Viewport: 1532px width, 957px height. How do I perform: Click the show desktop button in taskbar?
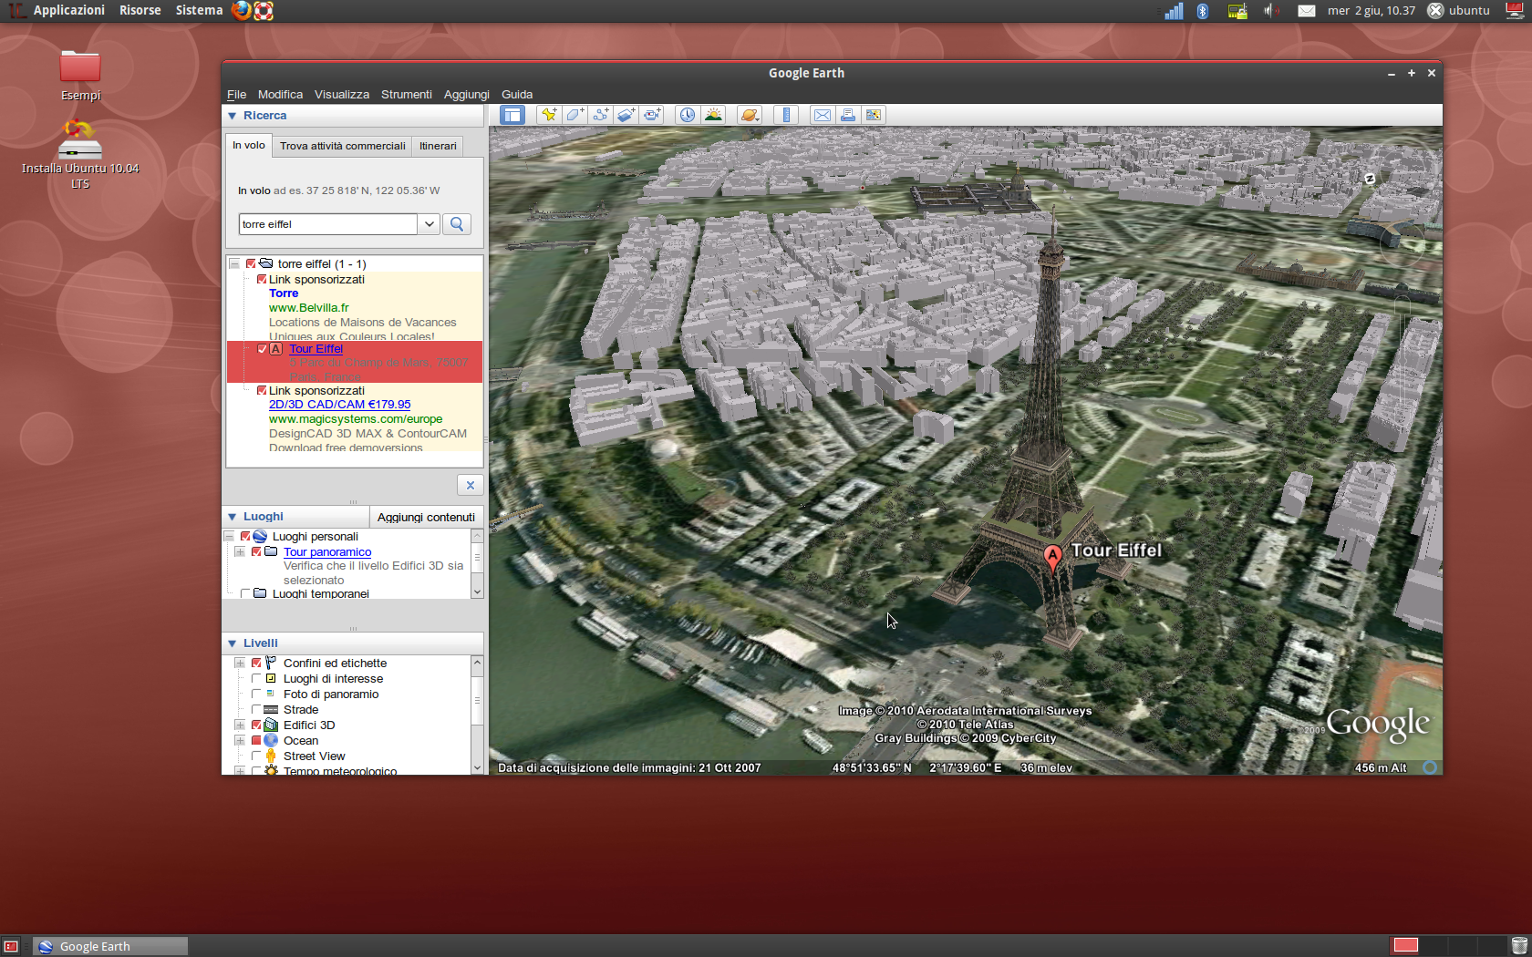click(11, 946)
